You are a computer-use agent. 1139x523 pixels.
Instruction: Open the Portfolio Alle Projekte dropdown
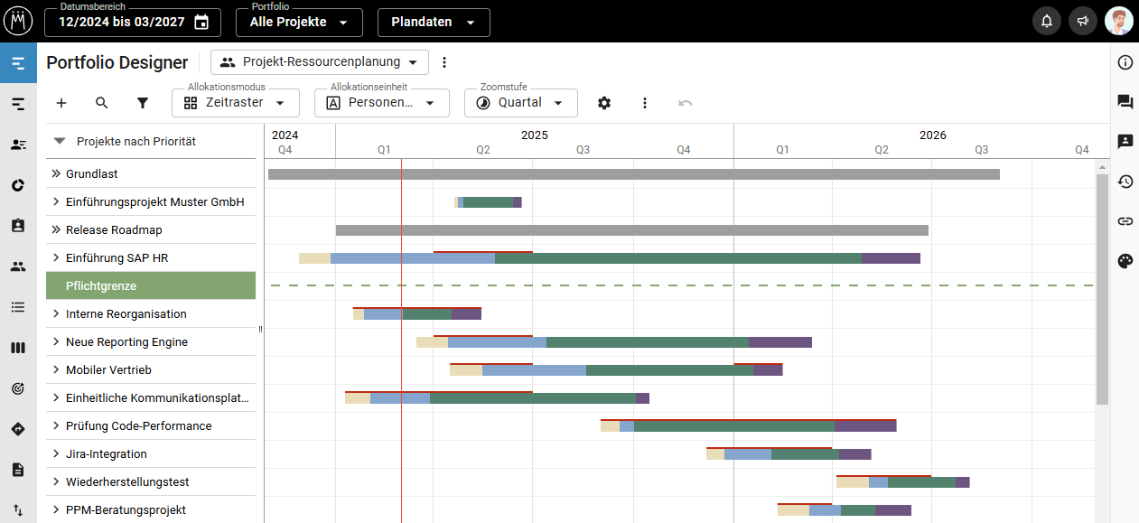click(x=299, y=22)
